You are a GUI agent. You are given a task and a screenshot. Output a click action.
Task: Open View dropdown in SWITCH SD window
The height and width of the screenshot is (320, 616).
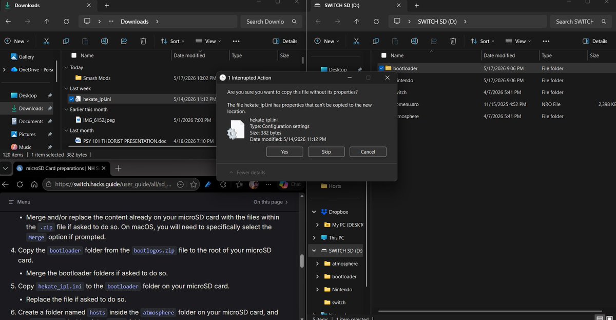pyautogui.click(x=518, y=41)
